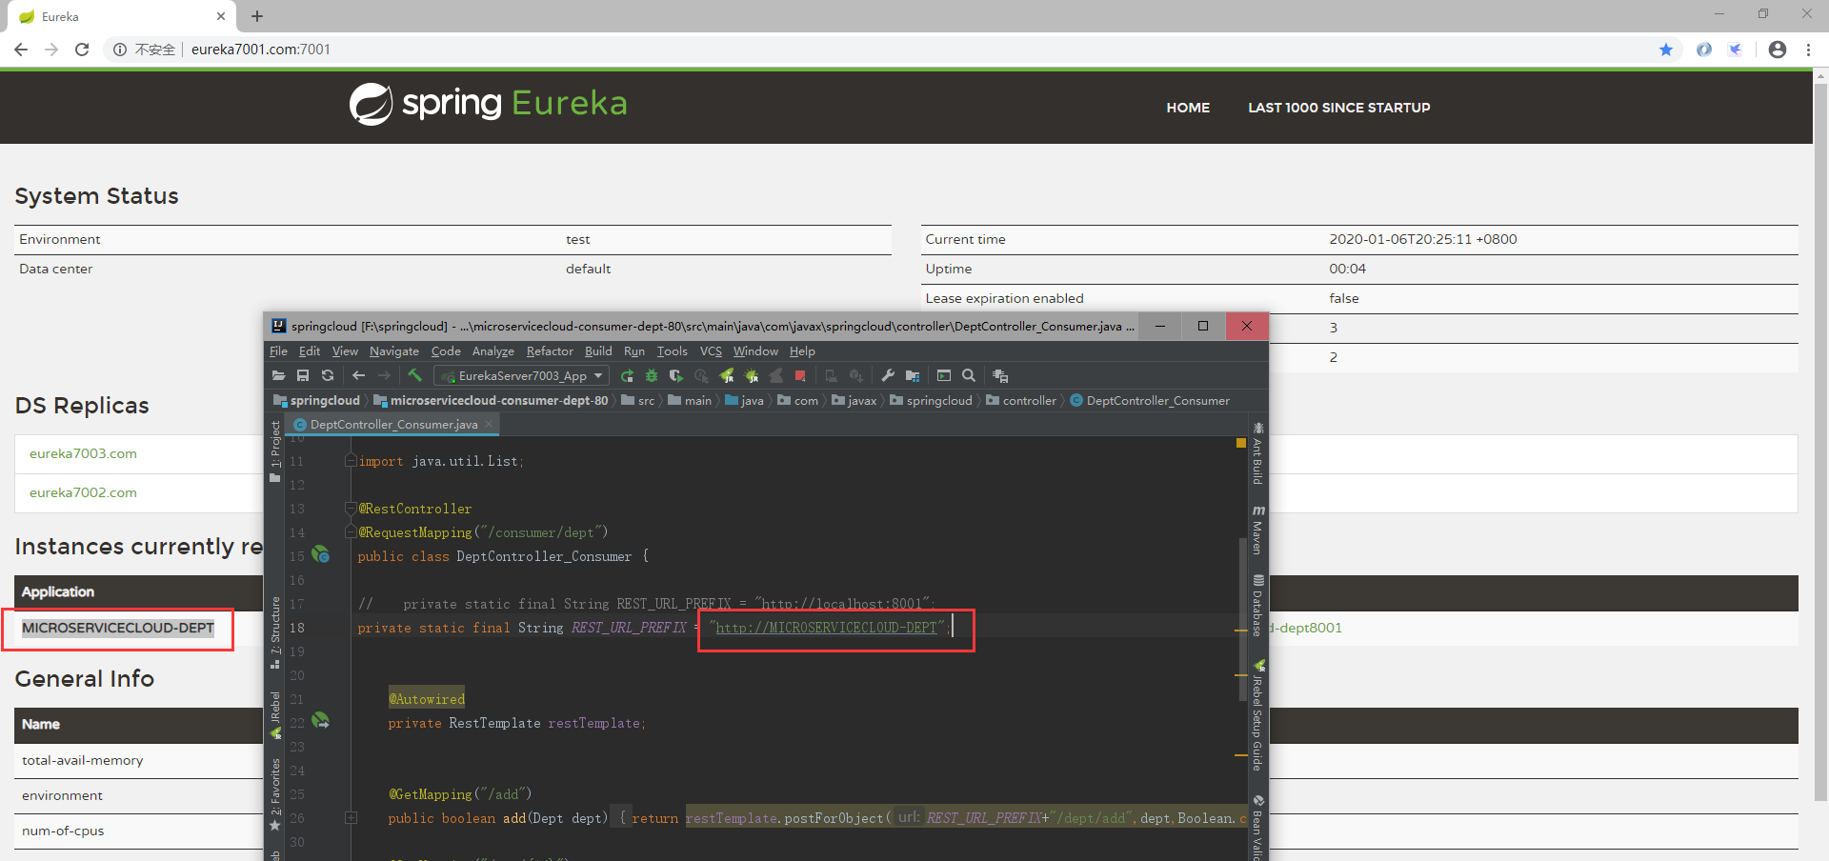Open the Refactor menu
This screenshot has width=1829, height=861.
coord(550,351)
